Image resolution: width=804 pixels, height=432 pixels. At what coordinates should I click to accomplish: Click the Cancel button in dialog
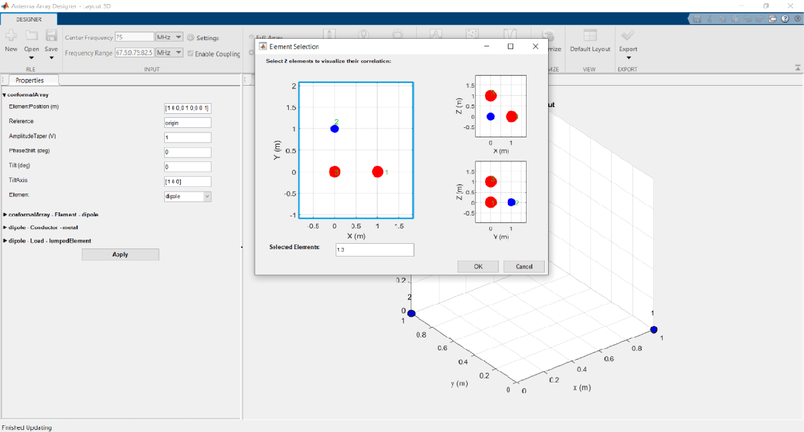(524, 267)
